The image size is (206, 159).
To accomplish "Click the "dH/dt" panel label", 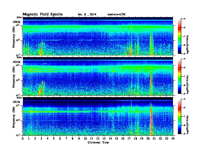I will tap(17, 22).
